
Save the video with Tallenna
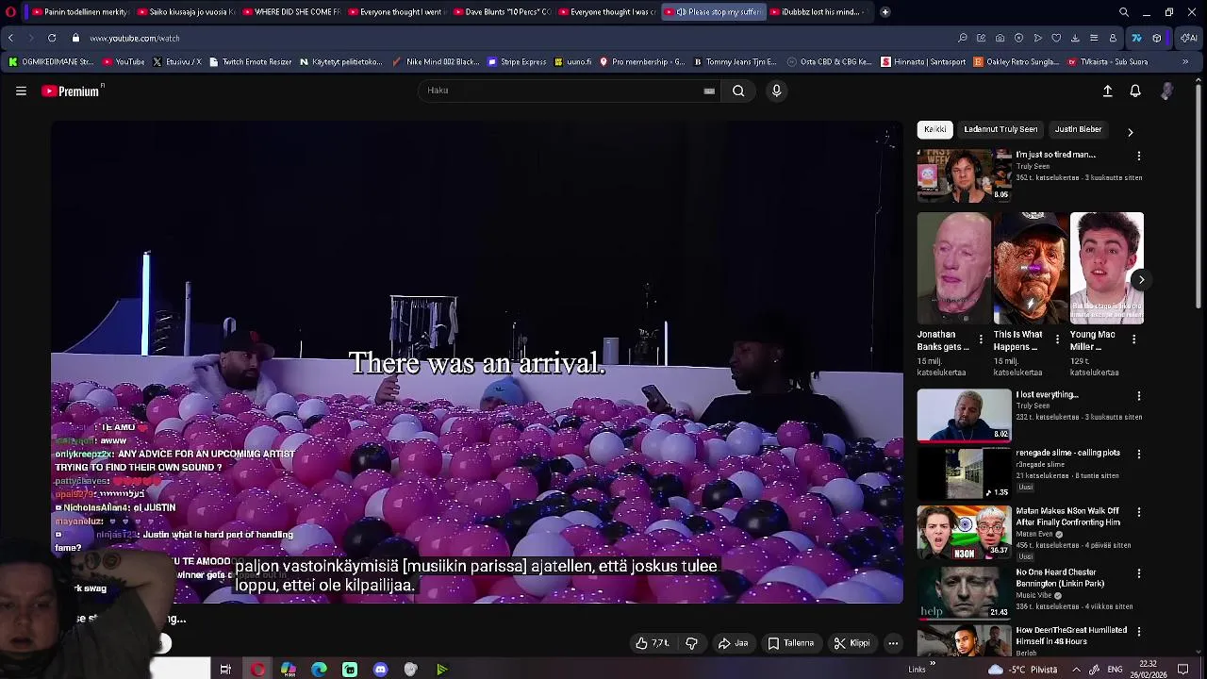[x=790, y=643]
